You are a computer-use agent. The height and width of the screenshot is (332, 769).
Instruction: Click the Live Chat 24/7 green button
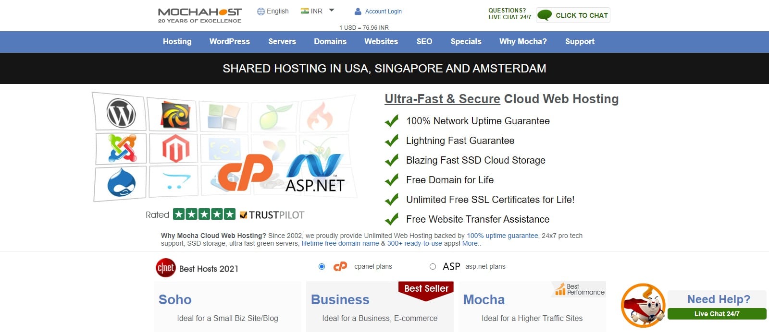pos(717,314)
